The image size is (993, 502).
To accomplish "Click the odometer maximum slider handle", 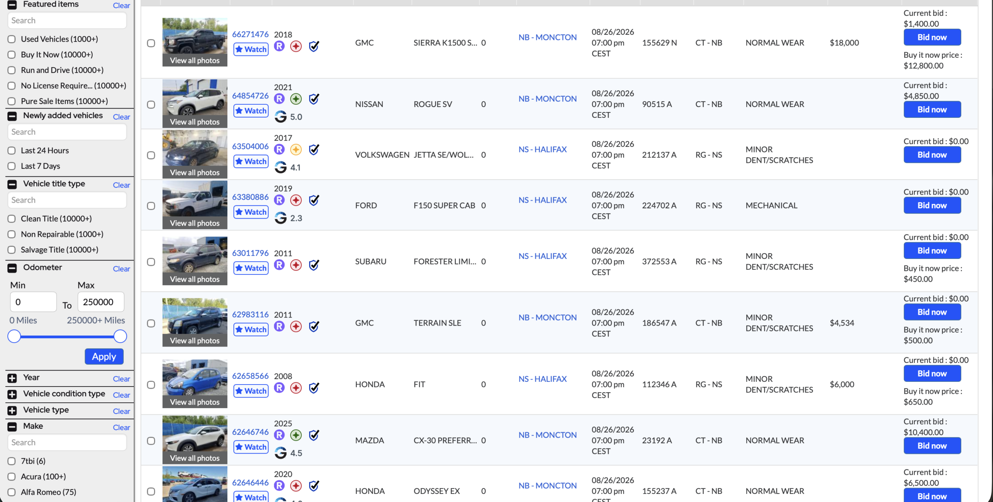I will (120, 336).
